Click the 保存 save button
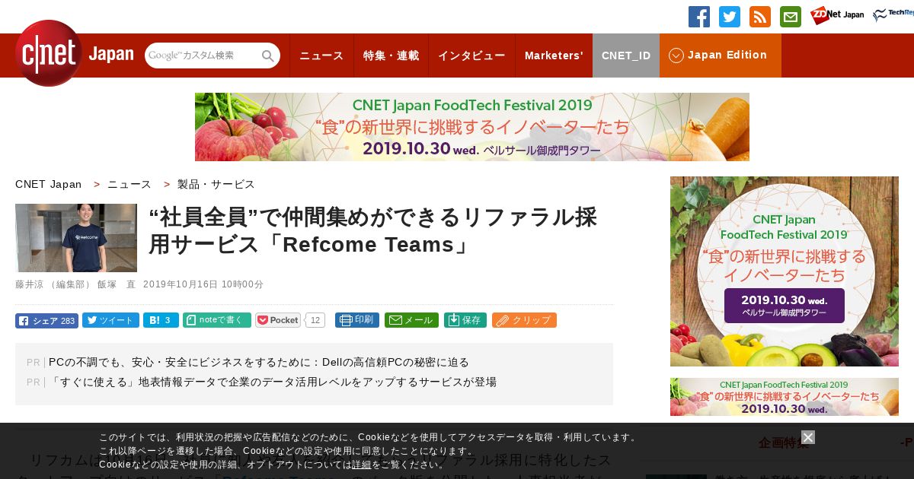The width and height of the screenshot is (914, 479). 465,320
